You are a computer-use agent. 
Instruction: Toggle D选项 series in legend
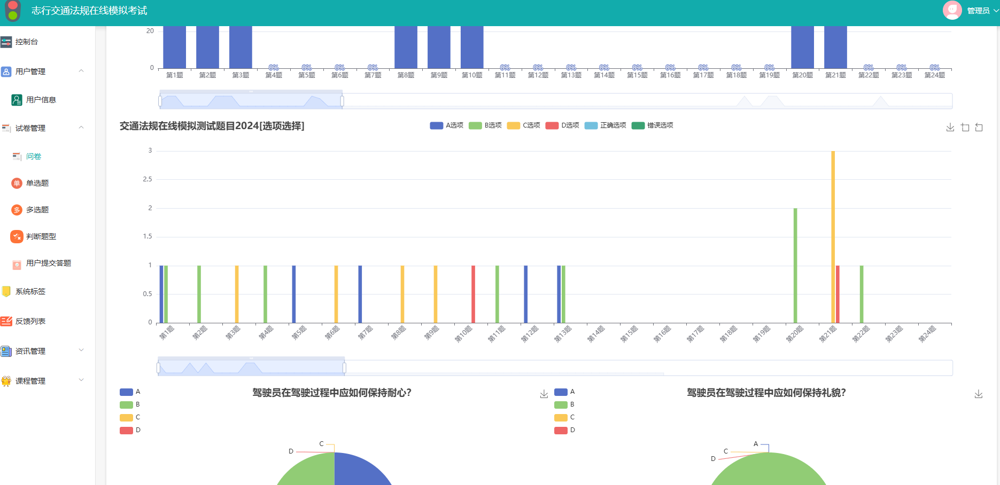(x=562, y=125)
